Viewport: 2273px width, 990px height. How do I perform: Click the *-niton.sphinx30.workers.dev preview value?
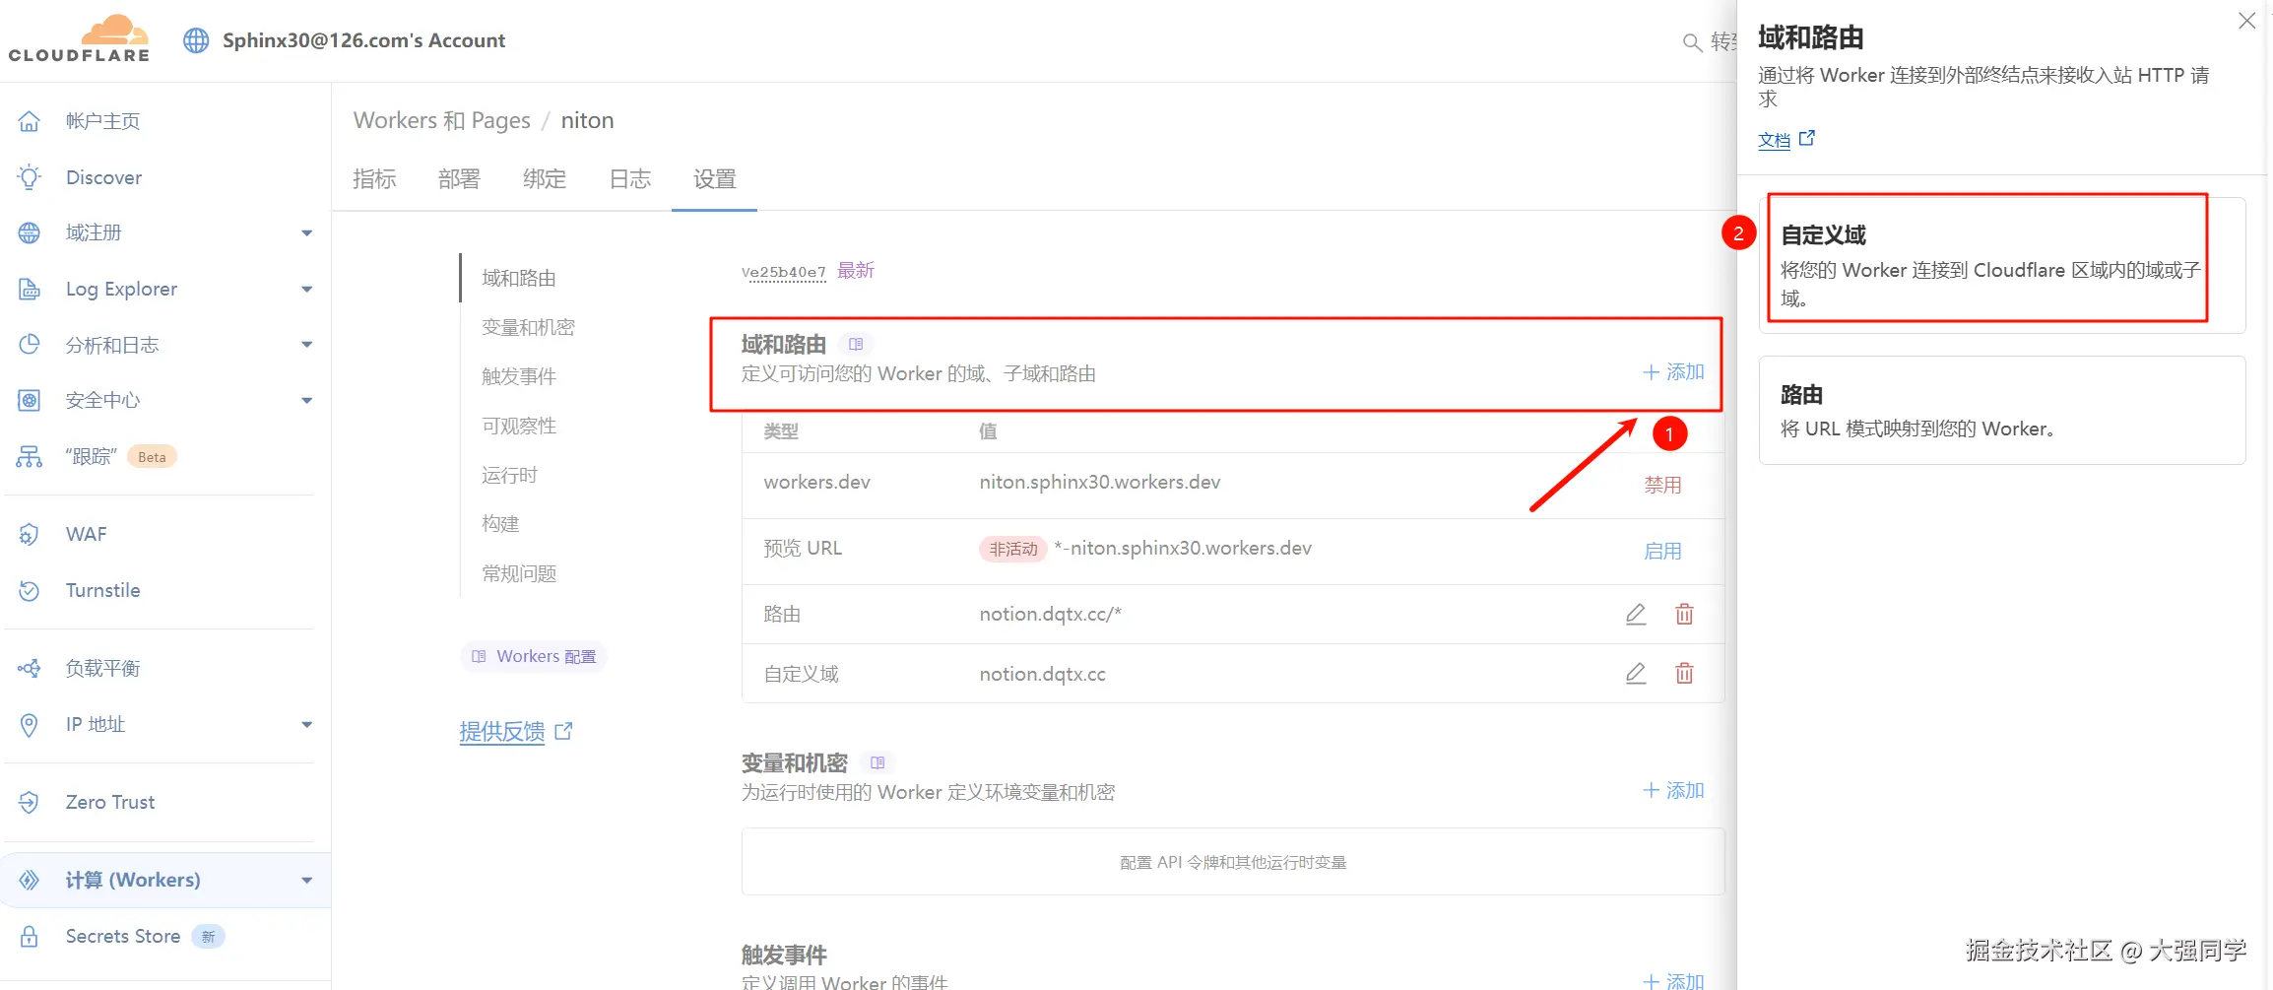[1183, 548]
